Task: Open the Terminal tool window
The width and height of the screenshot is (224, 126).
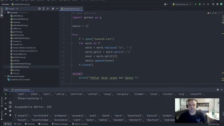Action: point(43,124)
